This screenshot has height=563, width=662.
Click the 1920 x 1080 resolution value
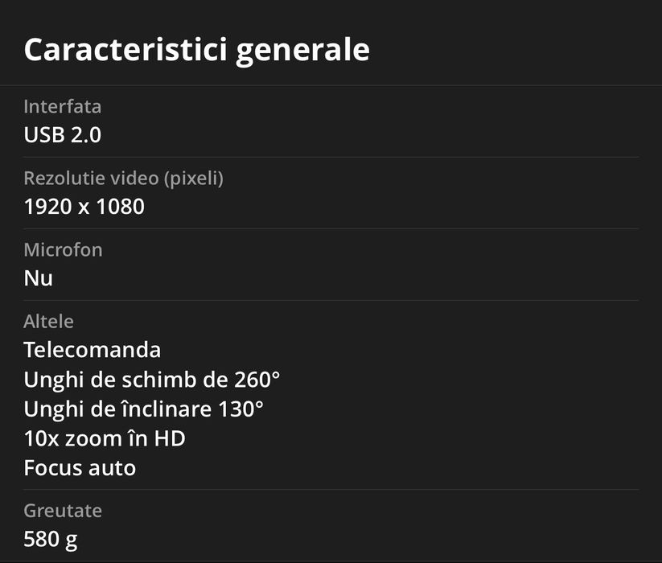[84, 207]
